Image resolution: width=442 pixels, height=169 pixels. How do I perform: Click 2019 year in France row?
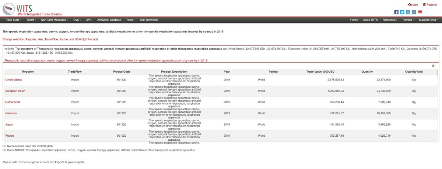[227, 136]
